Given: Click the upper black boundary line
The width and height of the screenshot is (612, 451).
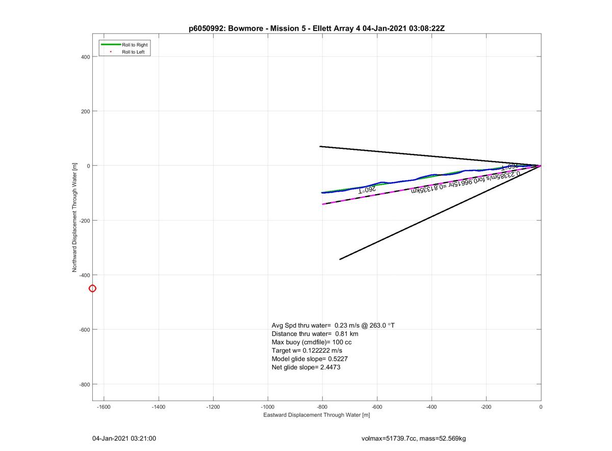Looking at the screenshot, I should [x=430, y=156].
